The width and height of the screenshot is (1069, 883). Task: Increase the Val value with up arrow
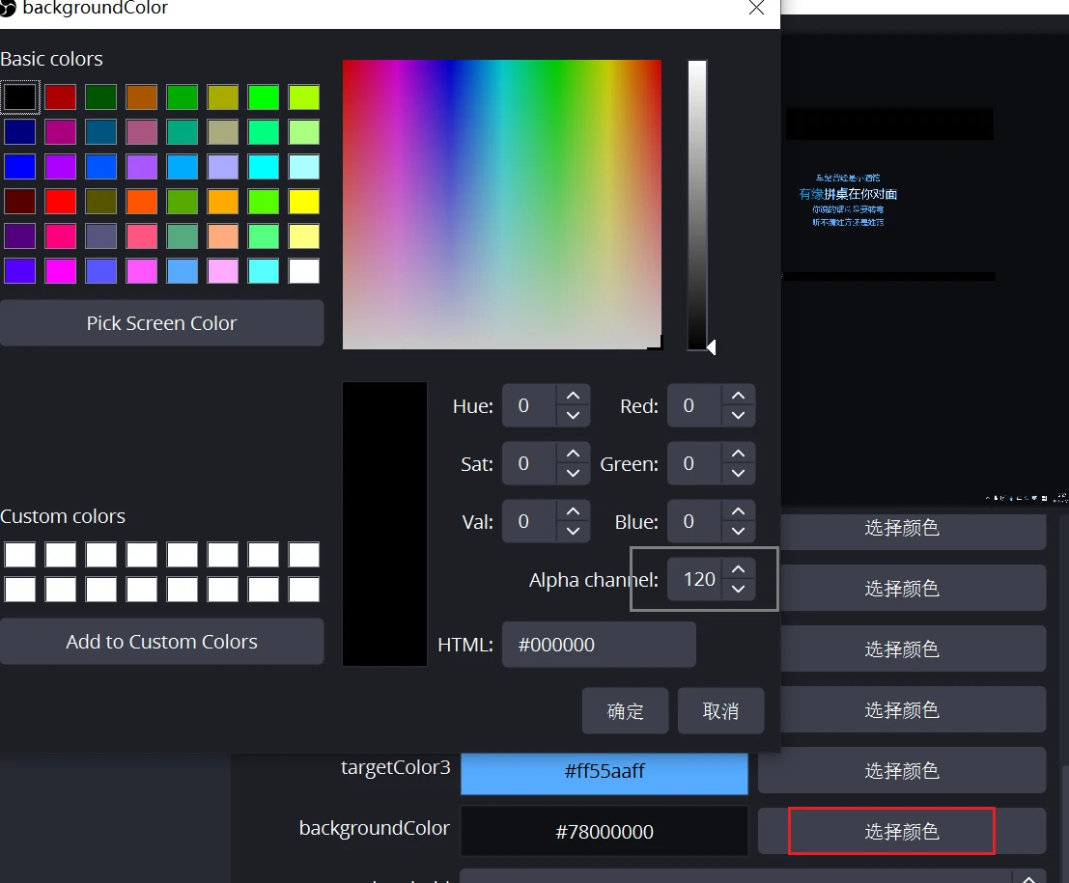tap(574, 511)
